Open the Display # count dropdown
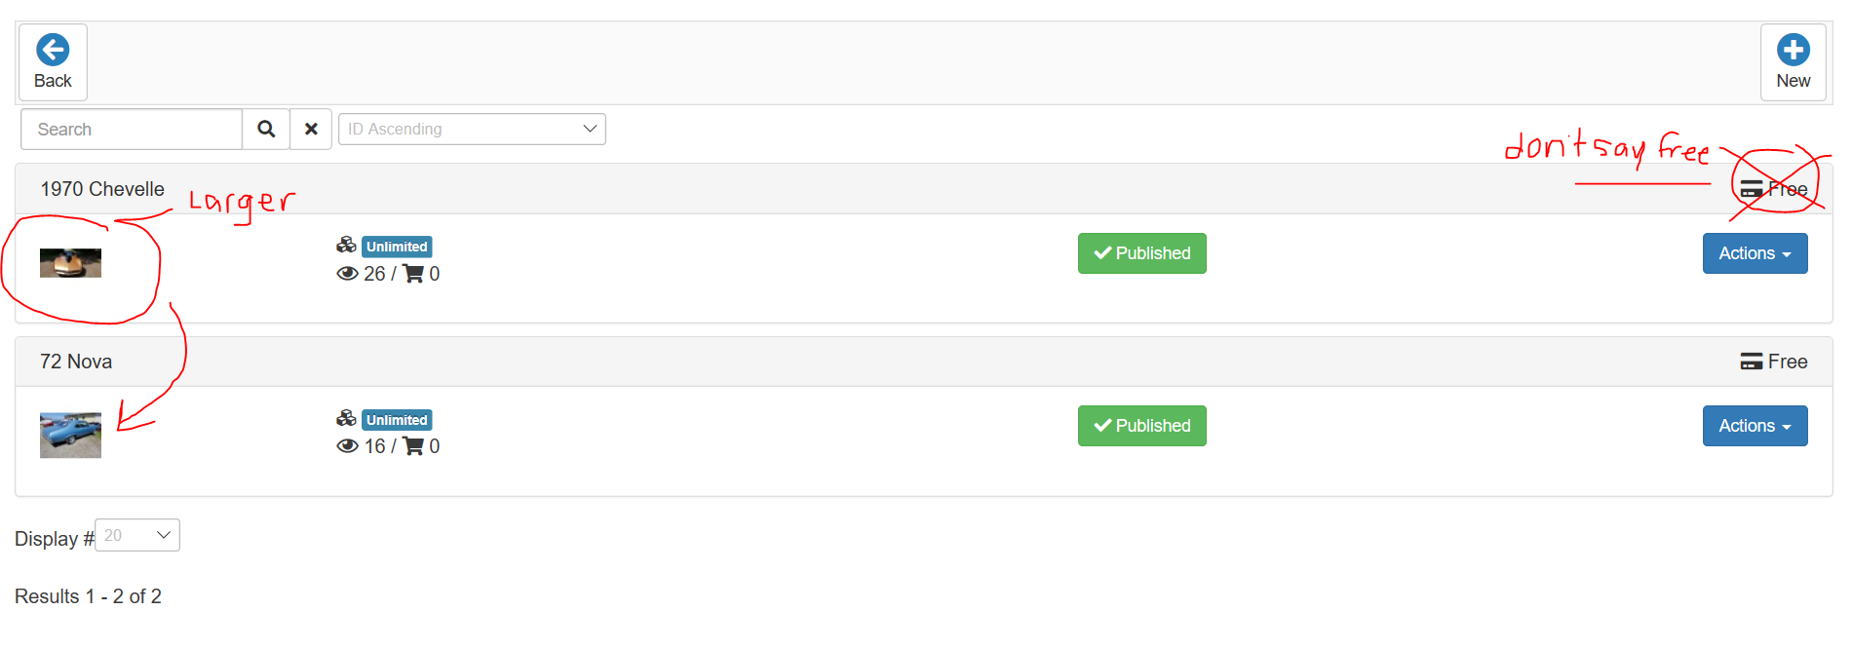Image resolution: width=1852 pixels, height=649 pixels. pyautogui.click(x=137, y=535)
